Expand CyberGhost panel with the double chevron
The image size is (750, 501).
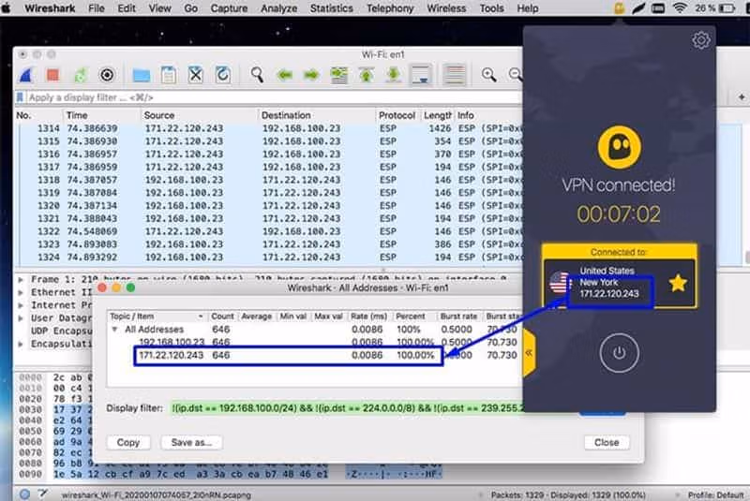(529, 353)
